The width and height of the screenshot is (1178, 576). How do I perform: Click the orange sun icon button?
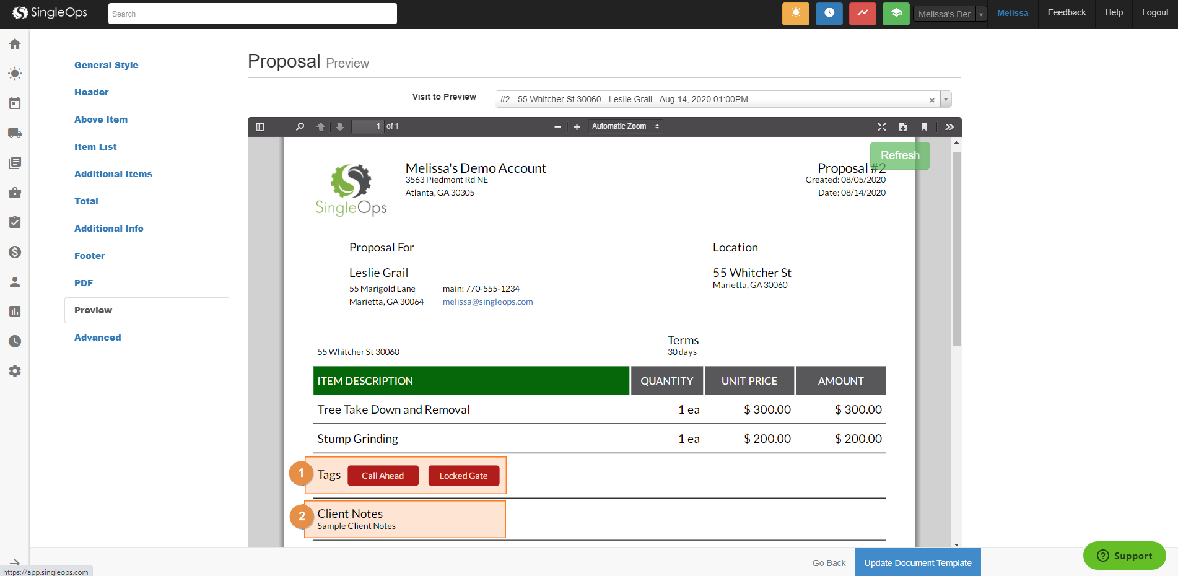(x=795, y=14)
